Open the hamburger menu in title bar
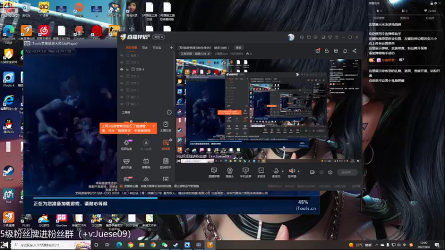This screenshot has width=445, height=250. click(337, 37)
